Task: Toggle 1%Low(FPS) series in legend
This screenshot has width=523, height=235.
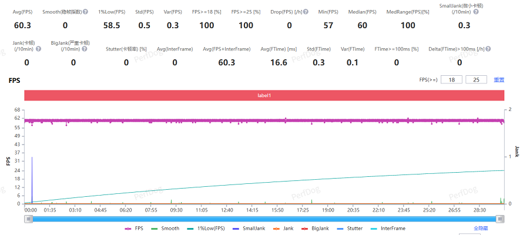Action: pyautogui.click(x=206, y=229)
